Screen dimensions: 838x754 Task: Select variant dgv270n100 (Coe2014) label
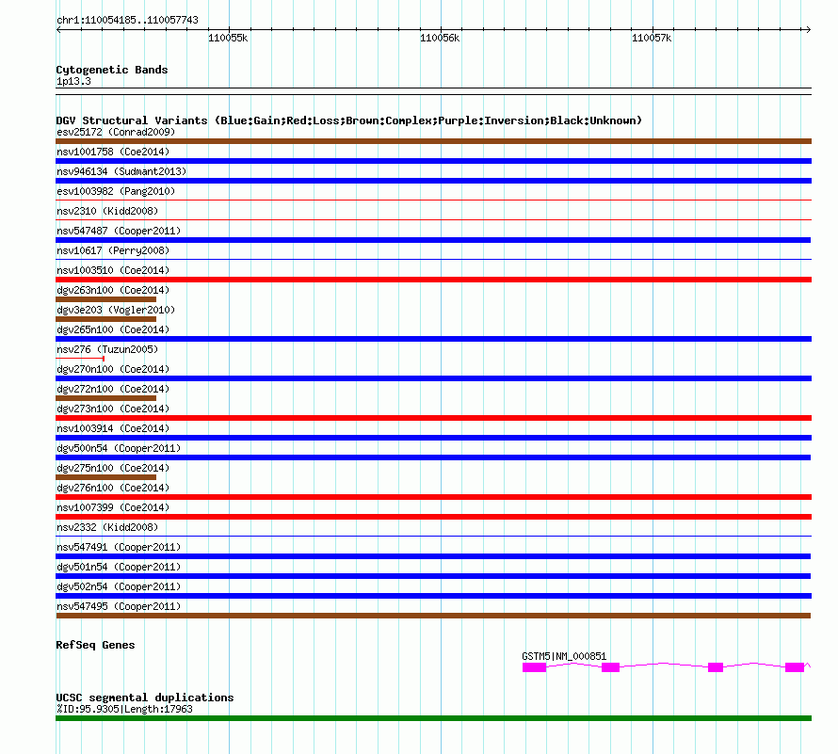pyautogui.click(x=113, y=369)
